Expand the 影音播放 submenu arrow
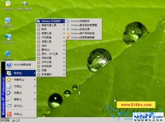This screenshot has width=165, height=123. coord(64,74)
